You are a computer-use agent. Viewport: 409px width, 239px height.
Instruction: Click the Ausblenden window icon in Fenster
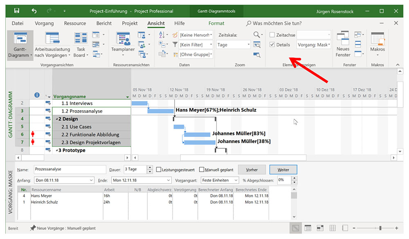(358, 54)
